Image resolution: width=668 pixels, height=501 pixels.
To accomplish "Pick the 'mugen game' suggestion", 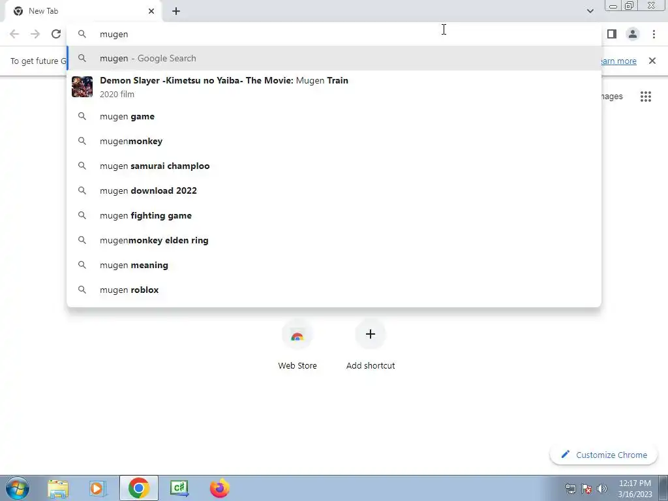I will (x=335, y=116).
